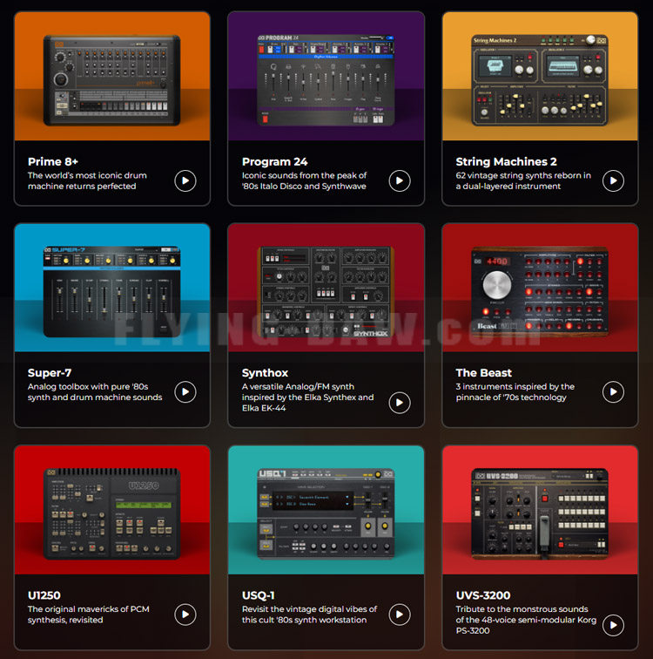
Task: Play the Synthox demo
Action: pos(399,403)
